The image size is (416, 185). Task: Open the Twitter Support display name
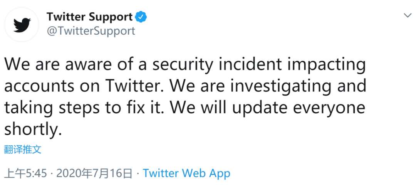coord(89,17)
